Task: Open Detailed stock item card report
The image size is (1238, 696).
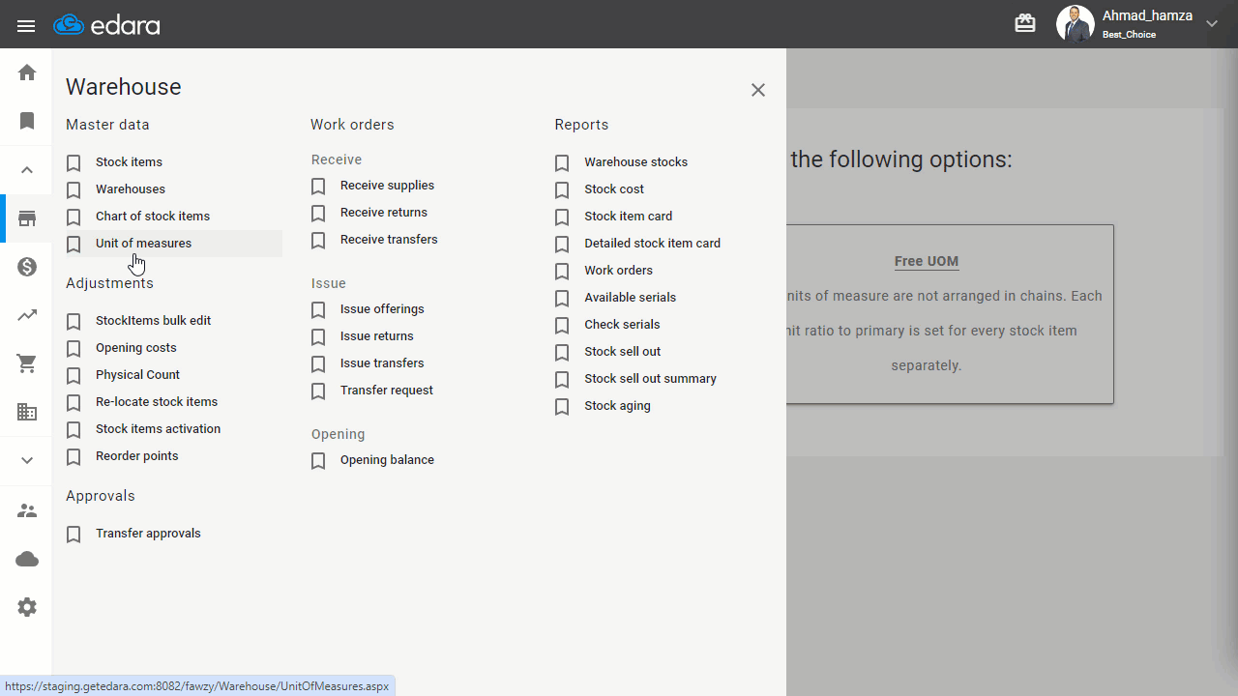Action: (x=652, y=244)
